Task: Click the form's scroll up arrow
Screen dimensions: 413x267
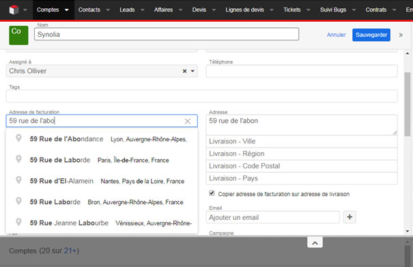Action: [408, 53]
